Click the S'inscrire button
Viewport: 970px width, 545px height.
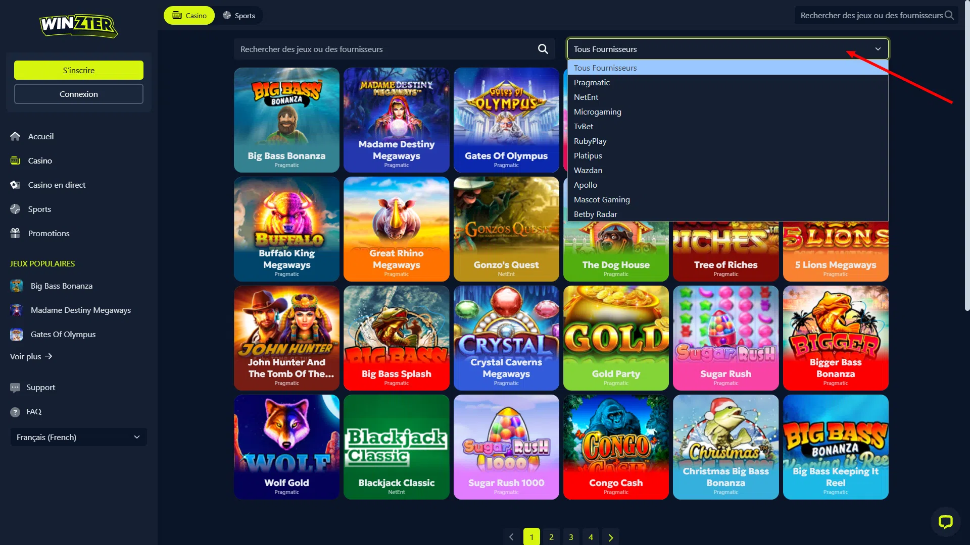[79, 70]
